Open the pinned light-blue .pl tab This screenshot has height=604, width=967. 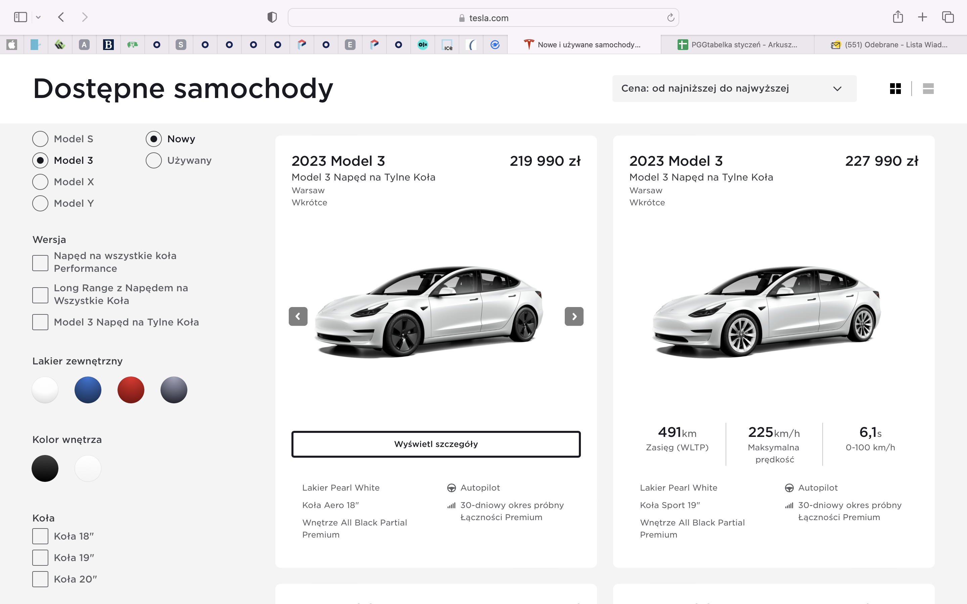[x=36, y=44]
